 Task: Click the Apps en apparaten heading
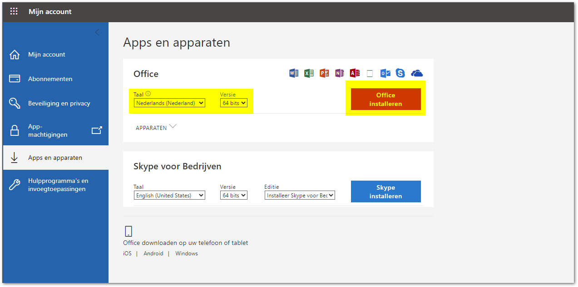point(177,43)
